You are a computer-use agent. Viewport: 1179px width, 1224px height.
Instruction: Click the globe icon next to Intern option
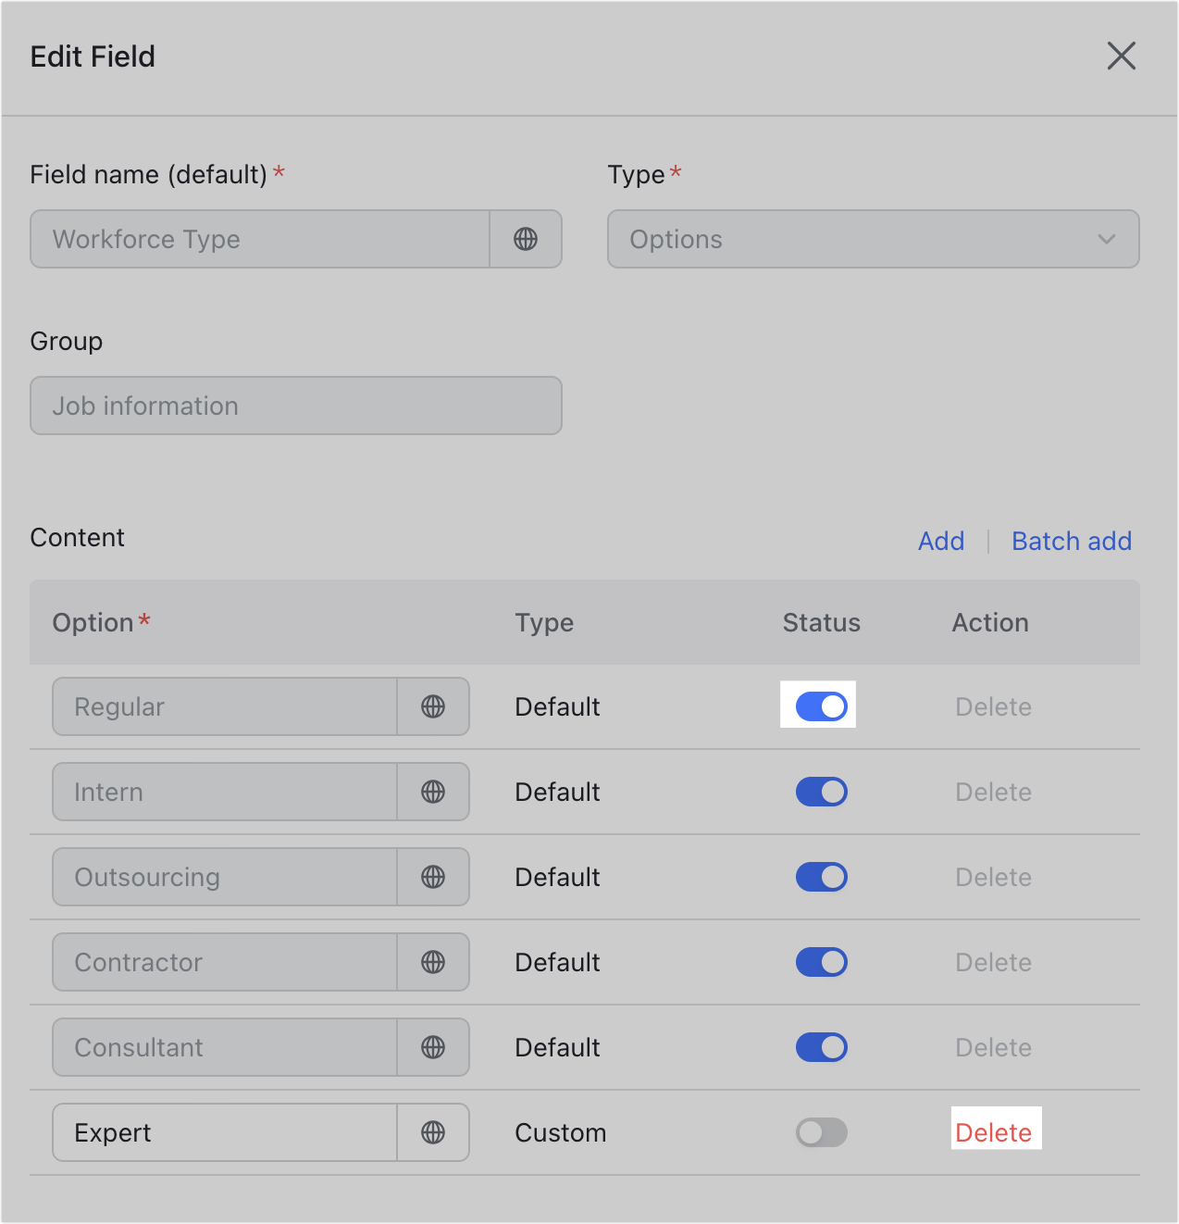pos(432,792)
